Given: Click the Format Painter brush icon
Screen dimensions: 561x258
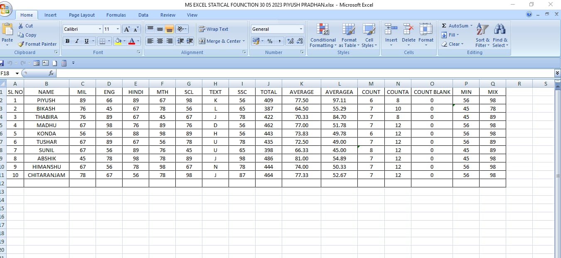Looking at the screenshot, I should (x=21, y=44).
